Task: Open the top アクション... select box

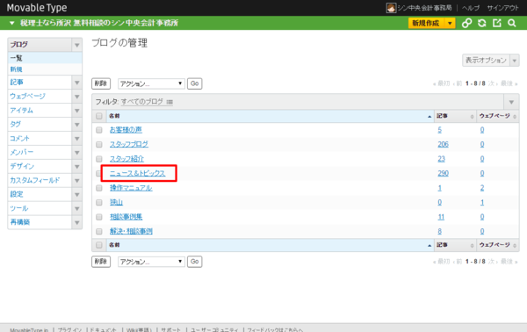Action: click(x=151, y=83)
